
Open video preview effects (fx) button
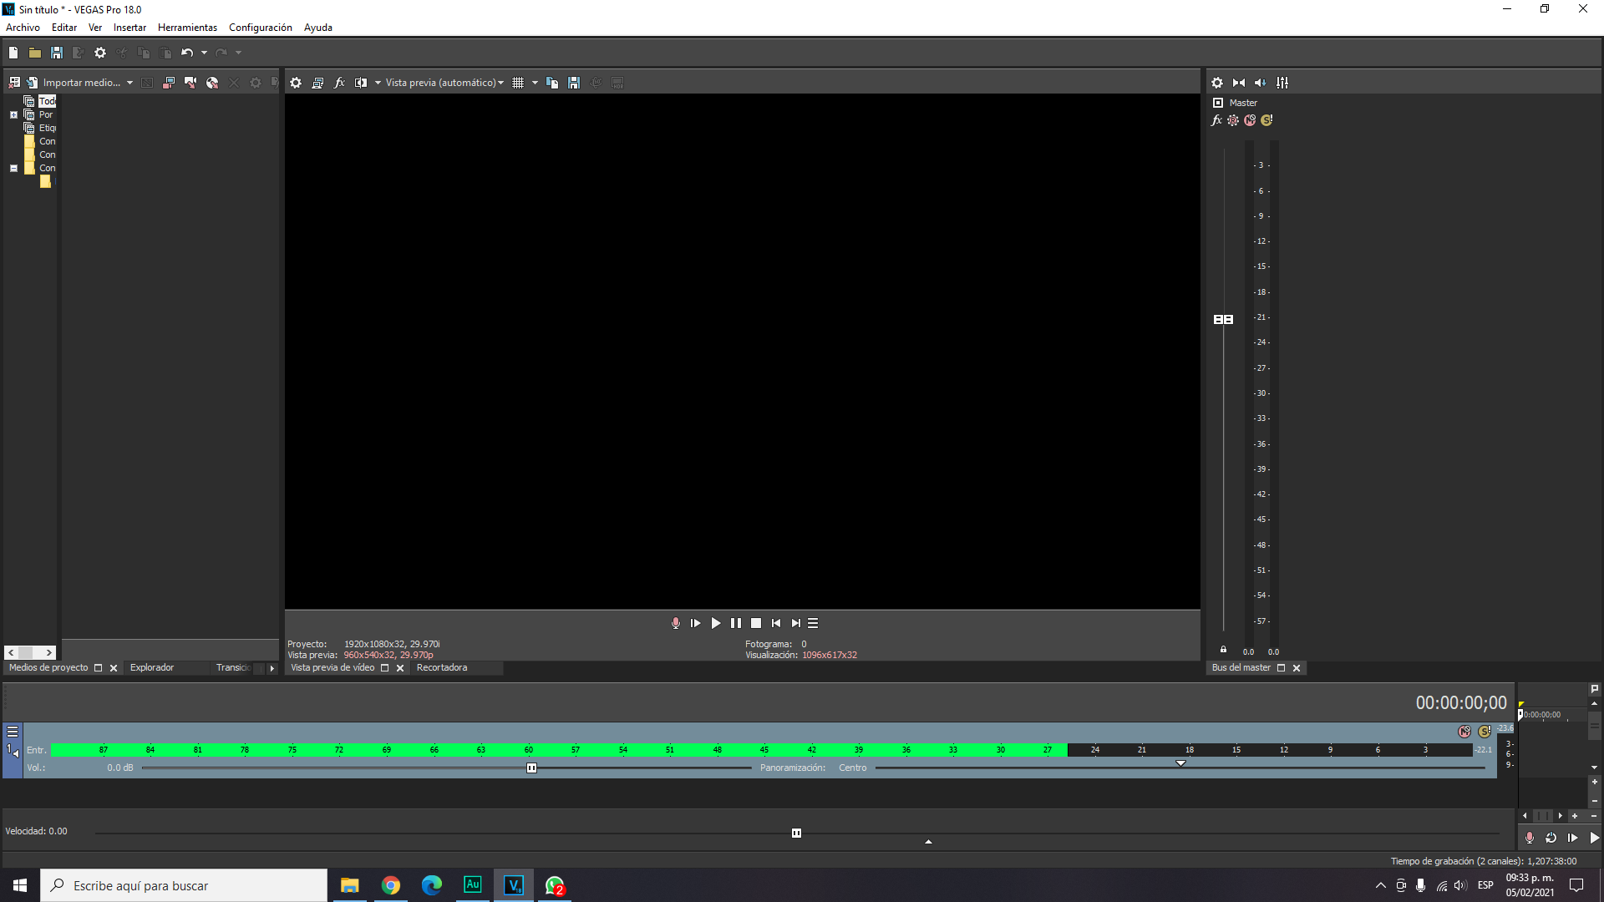339,83
